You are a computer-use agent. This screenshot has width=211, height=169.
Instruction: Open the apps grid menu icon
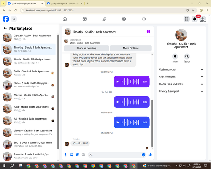pyautogui.click(x=187, y=19)
